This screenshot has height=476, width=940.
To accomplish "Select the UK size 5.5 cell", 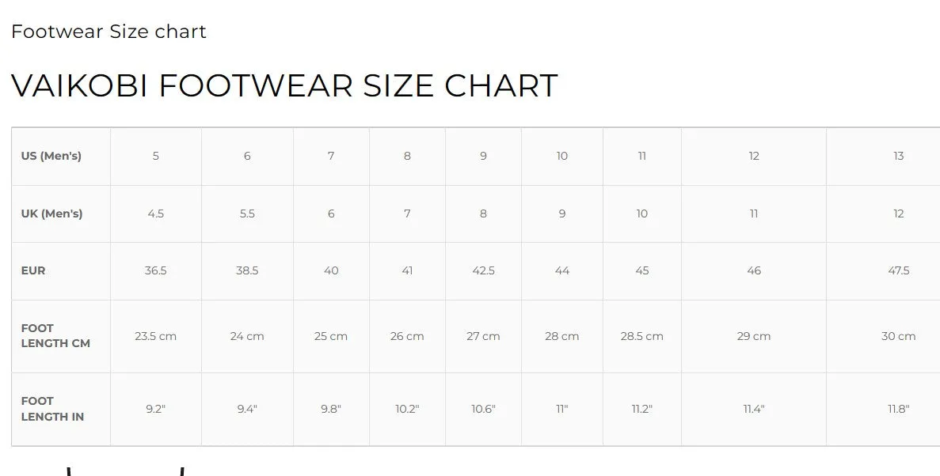I will (247, 213).
